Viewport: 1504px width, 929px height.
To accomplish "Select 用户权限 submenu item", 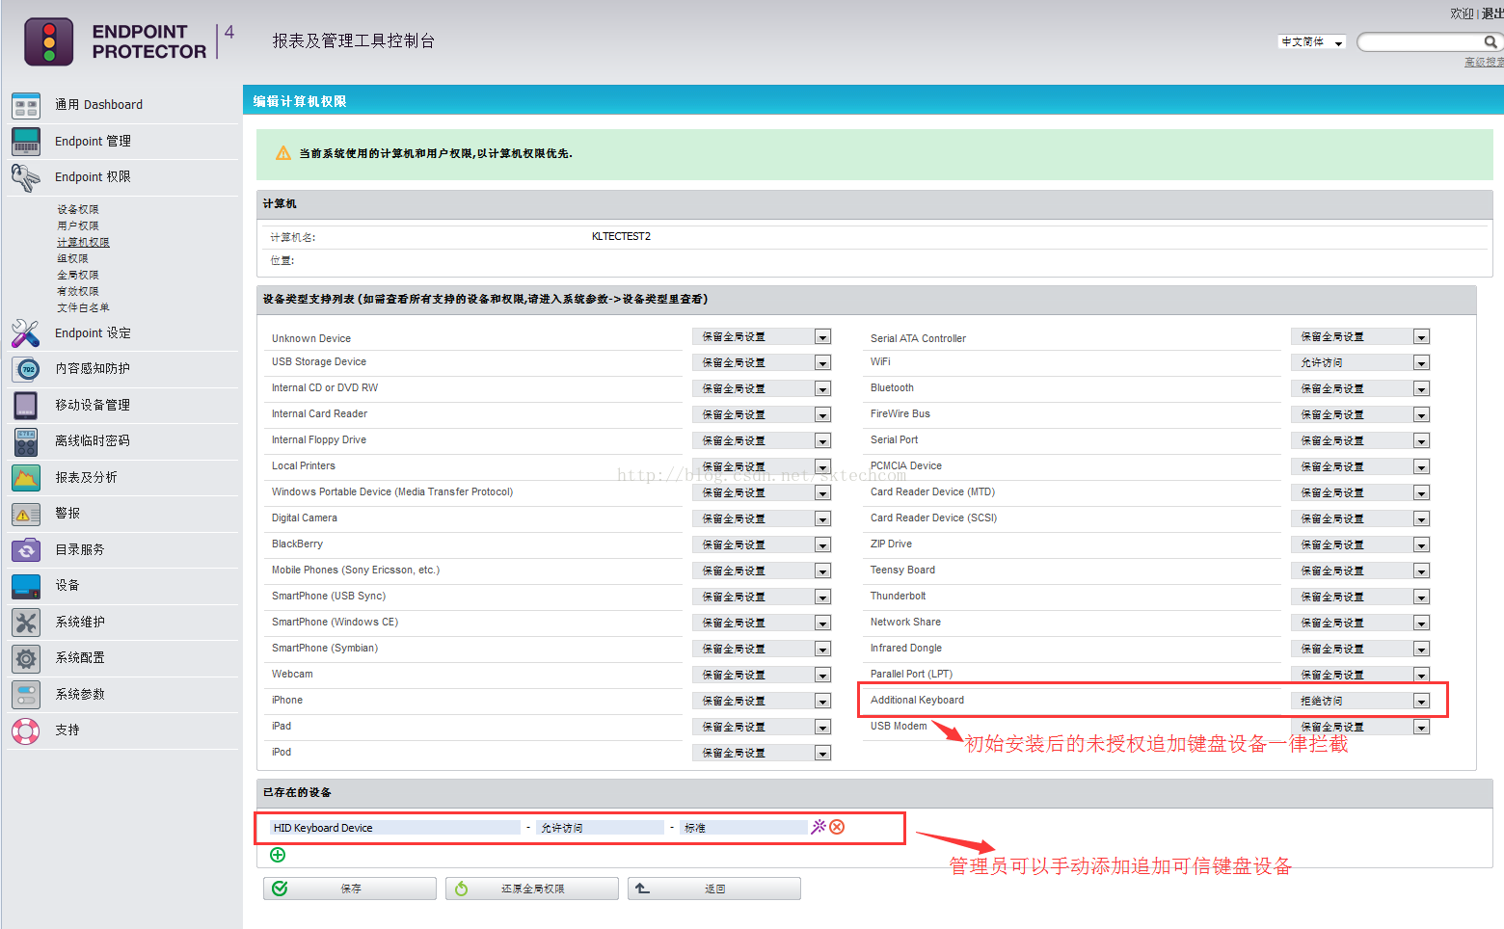I will 78,226.
